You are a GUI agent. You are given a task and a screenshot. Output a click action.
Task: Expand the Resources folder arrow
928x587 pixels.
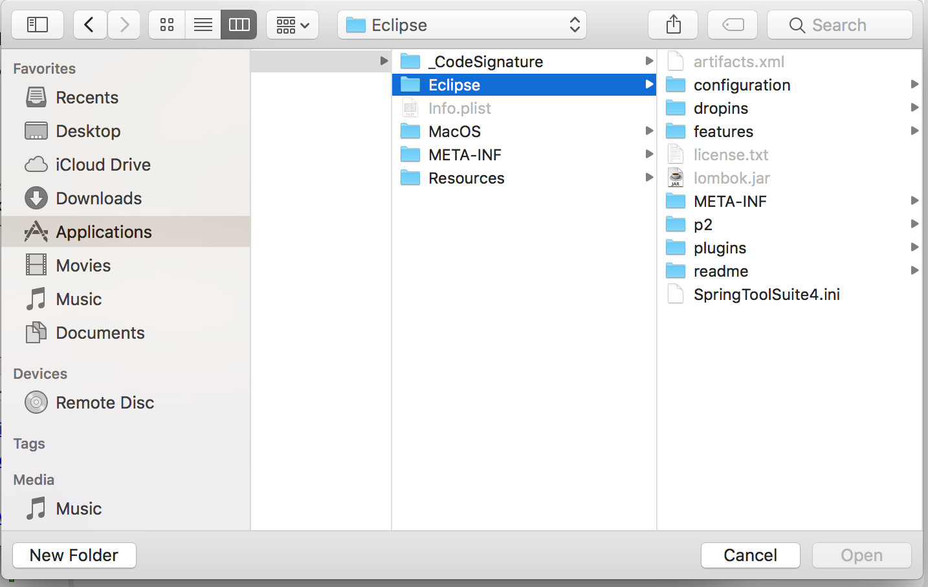click(x=649, y=178)
